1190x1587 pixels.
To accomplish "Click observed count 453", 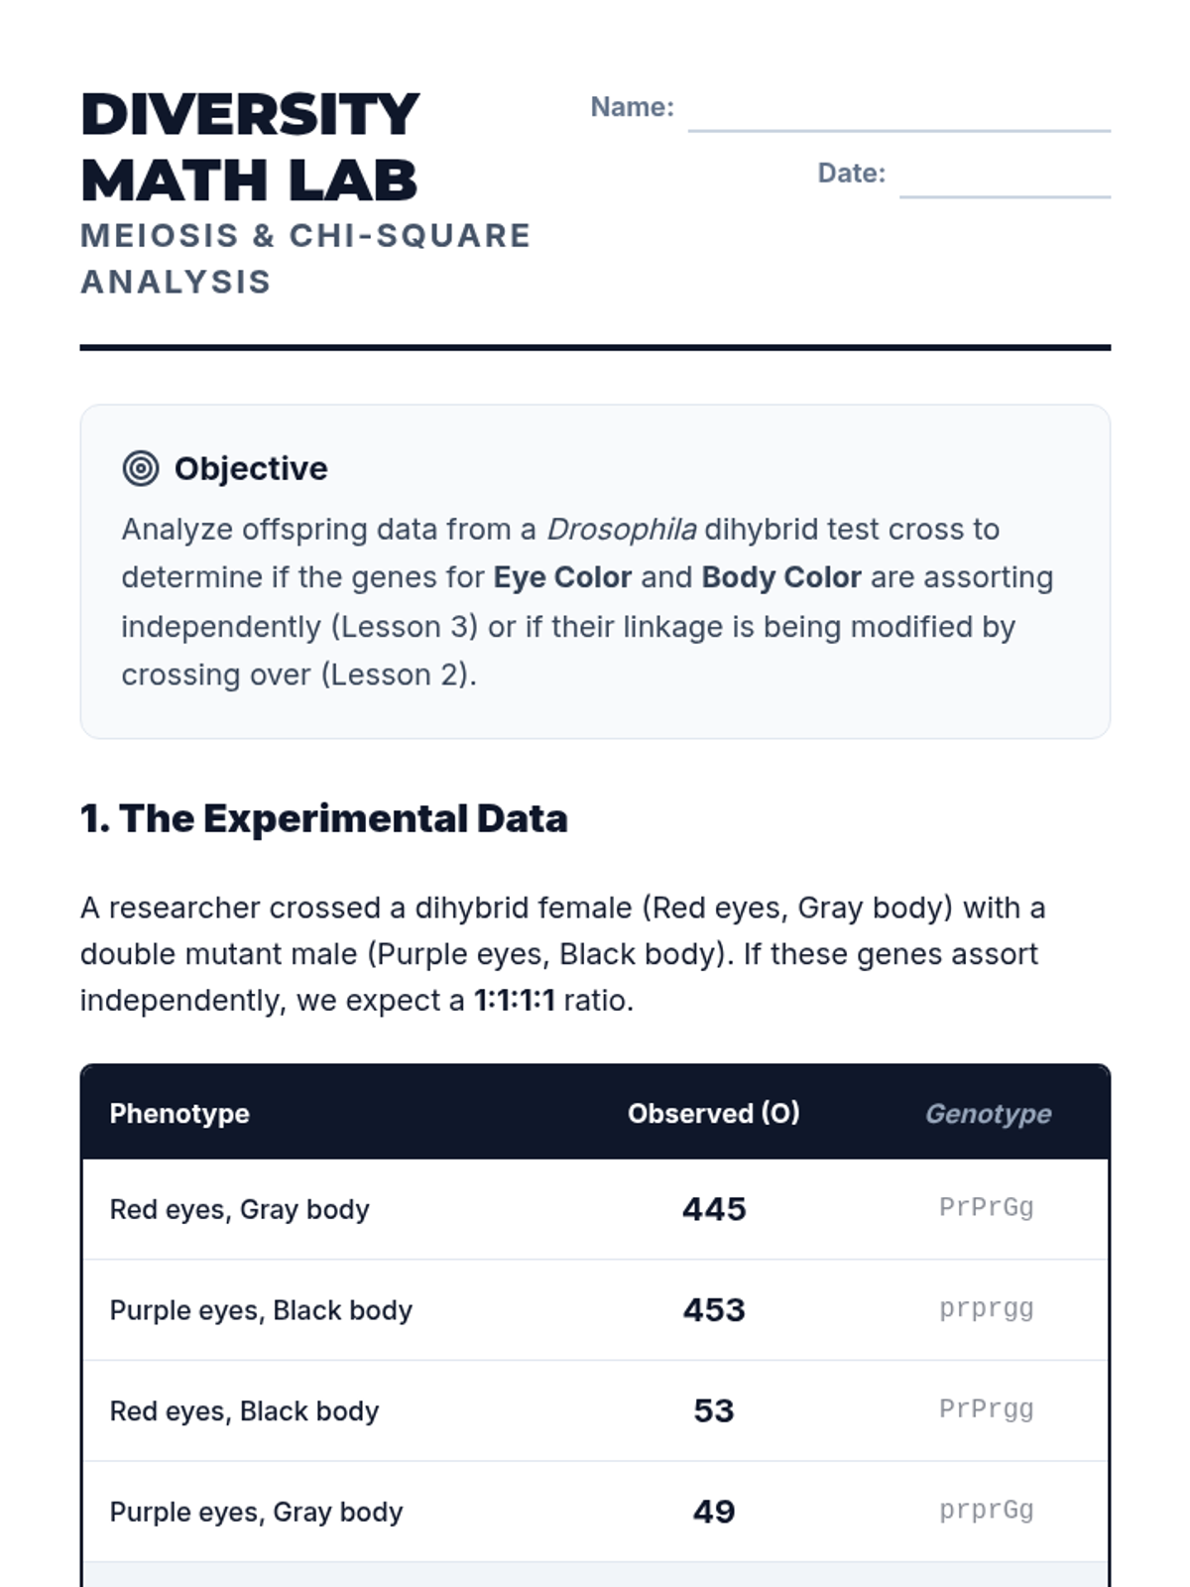I will click(x=714, y=1309).
